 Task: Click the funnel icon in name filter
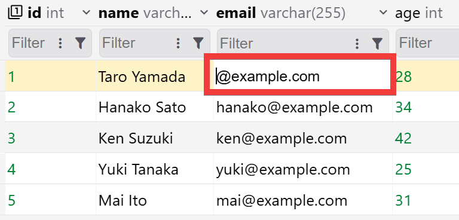pyautogui.click(x=198, y=44)
